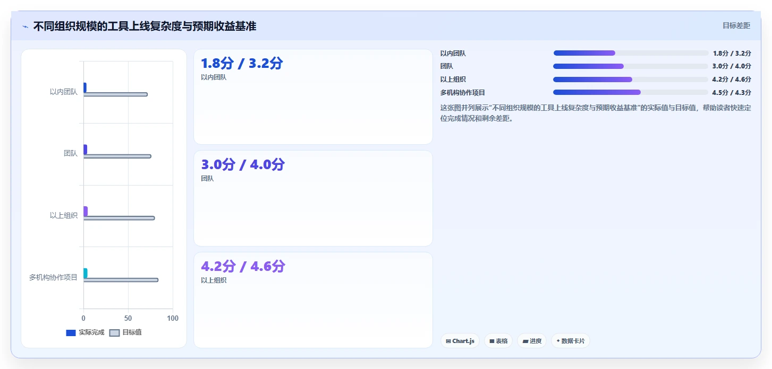The image size is (772, 369).
Task: Click the 团队 progress bar
Action: point(631,66)
